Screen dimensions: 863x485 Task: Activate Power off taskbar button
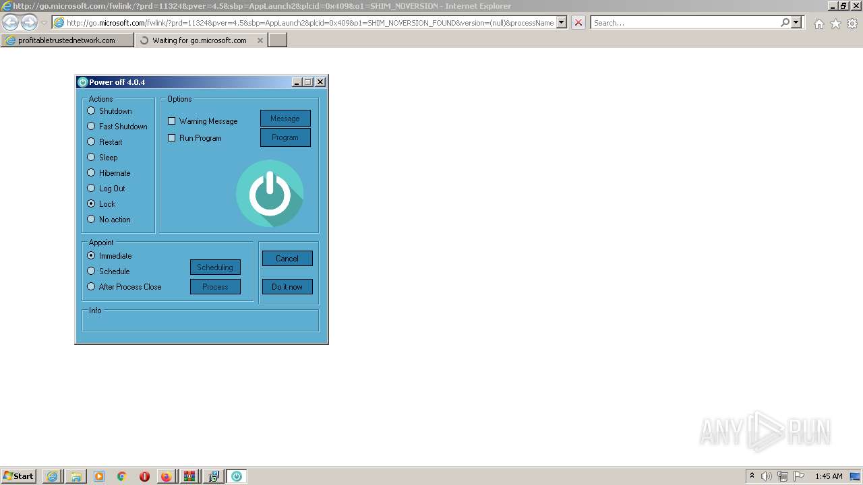click(237, 476)
